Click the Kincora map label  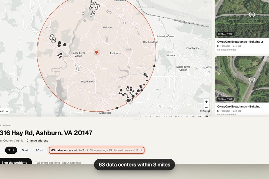click(x=171, y=55)
